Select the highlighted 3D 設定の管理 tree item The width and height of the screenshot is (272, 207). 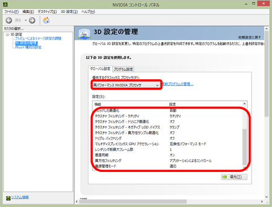pyautogui.click(x=26, y=43)
